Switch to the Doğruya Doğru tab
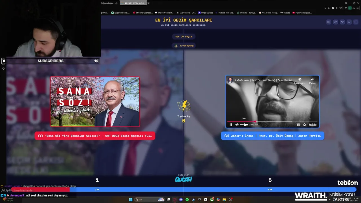The height and width of the screenshot is (203, 361). [109, 3]
